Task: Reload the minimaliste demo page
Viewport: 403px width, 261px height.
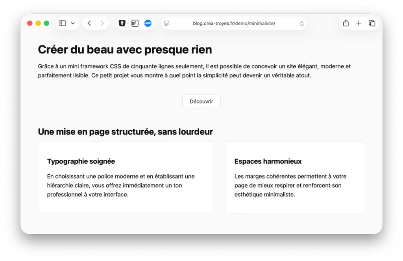Action: [x=301, y=23]
